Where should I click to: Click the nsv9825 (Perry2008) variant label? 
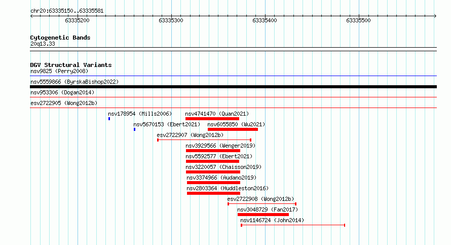(x=59, y=71)
